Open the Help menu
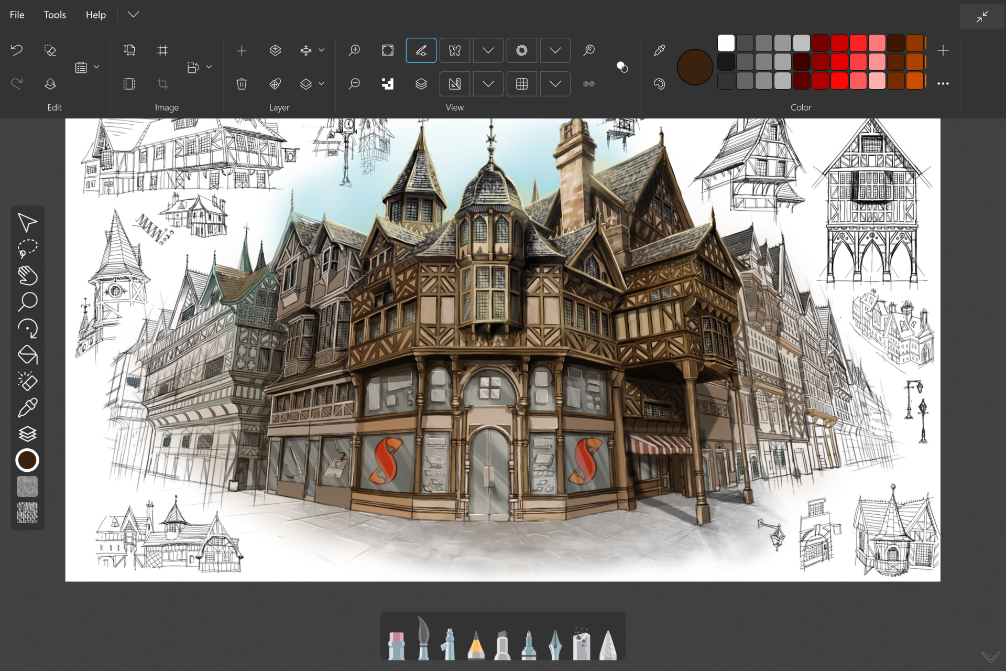Image resolution: width=1006 pixels, height=671 pixels. coord(96,15)
